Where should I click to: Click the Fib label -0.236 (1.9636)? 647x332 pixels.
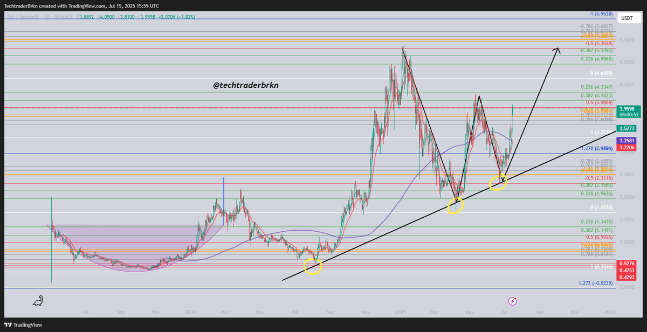pyautogui.click(x=597, y=193)
